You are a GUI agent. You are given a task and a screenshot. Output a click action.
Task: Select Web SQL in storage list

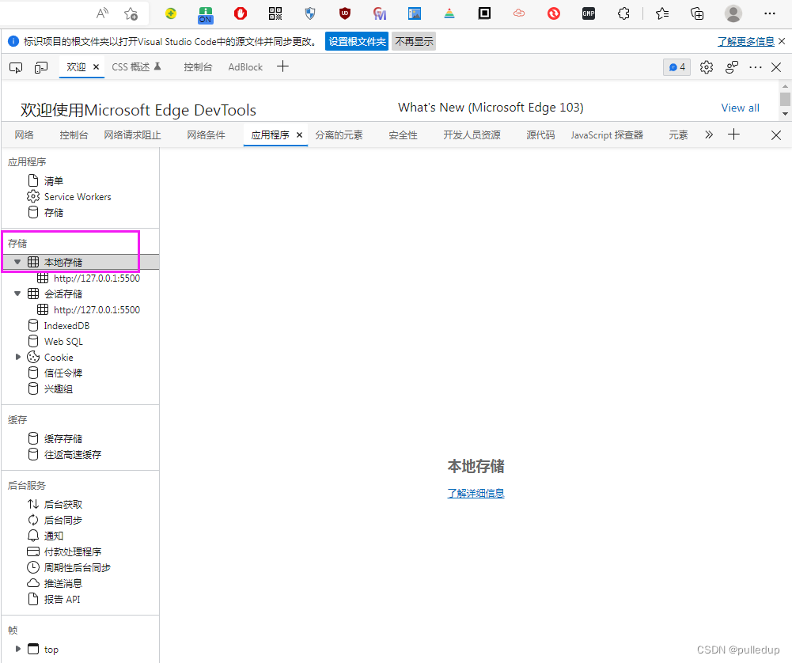pyautogui.click(x=63, y=341)
